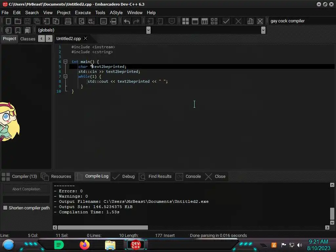Click the Unindent toolbar icon

point(160,21)
